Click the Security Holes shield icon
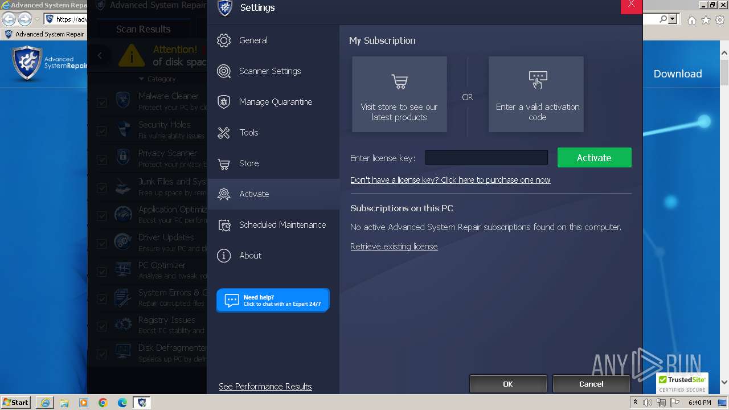 pos(123,130)
